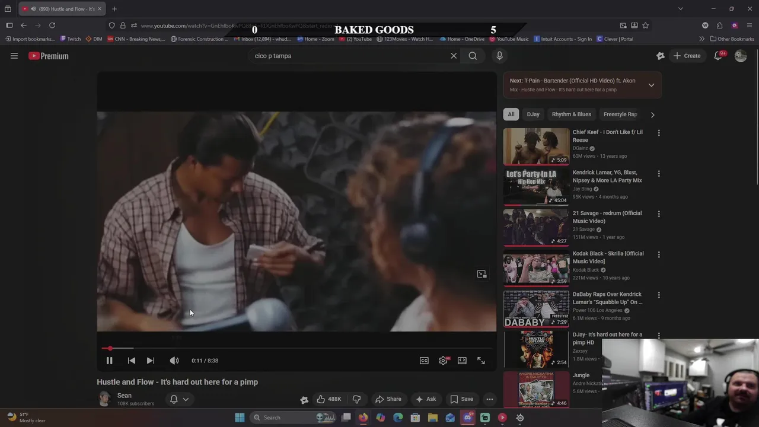Image resolution: width=759 pixels, height=427 pixels.
Task: Expand the Next up mix panel
Action: (651, 85)
